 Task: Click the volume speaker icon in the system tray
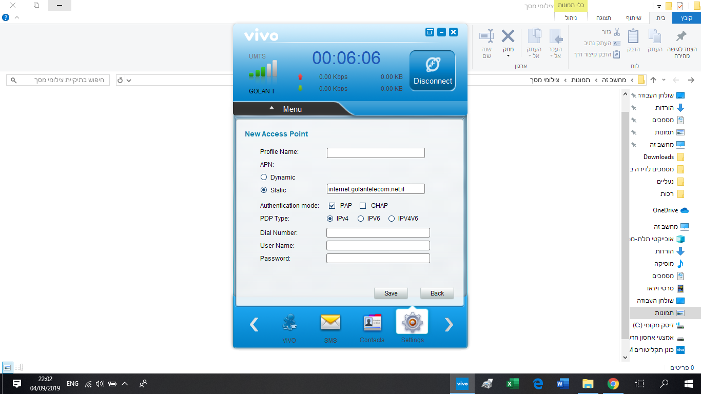pyautogui.click(x=100, y=384)
